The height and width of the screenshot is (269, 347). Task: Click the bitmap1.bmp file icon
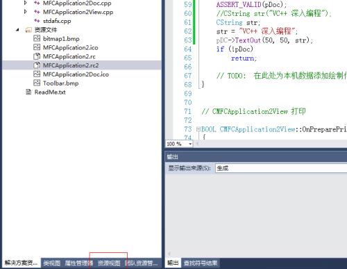click(x=37, y=38)
